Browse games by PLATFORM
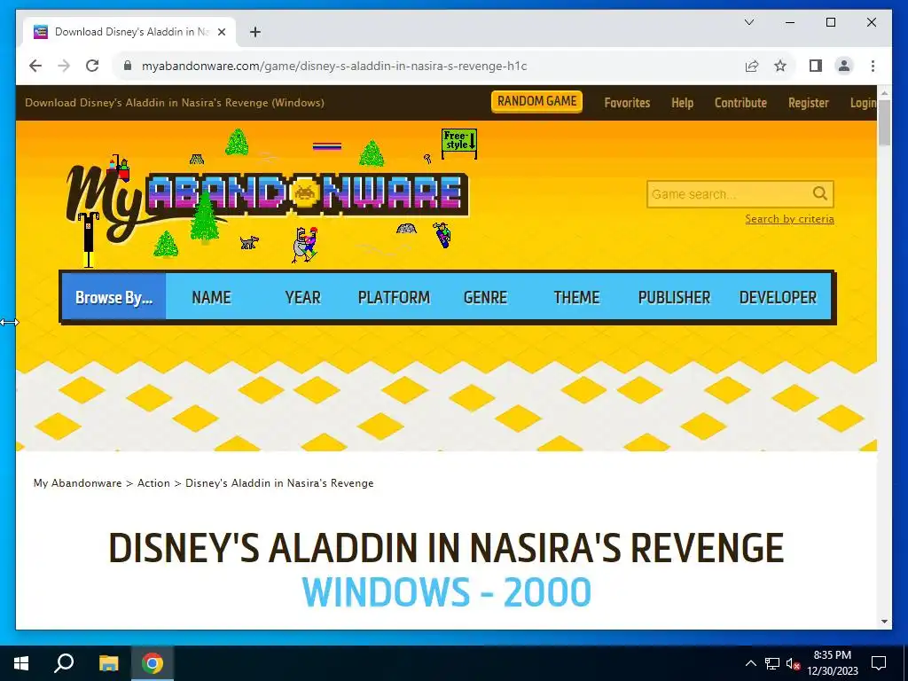 [394, 297]
